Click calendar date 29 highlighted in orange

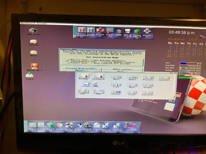click(x=169, y=56)
